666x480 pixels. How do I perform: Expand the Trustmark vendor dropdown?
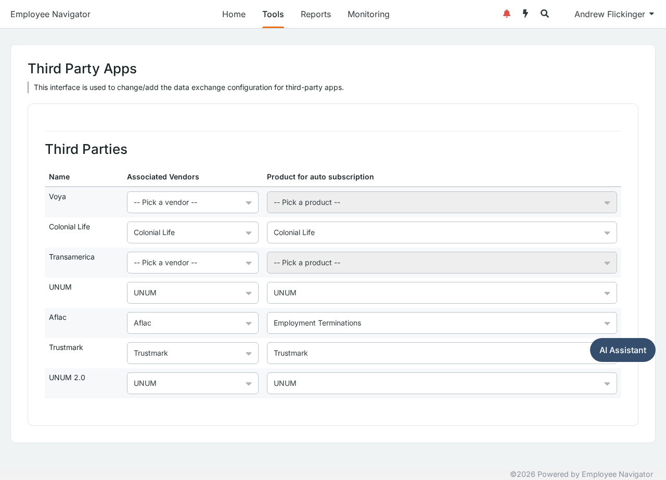pyautogui.click(x=193, y=353)
